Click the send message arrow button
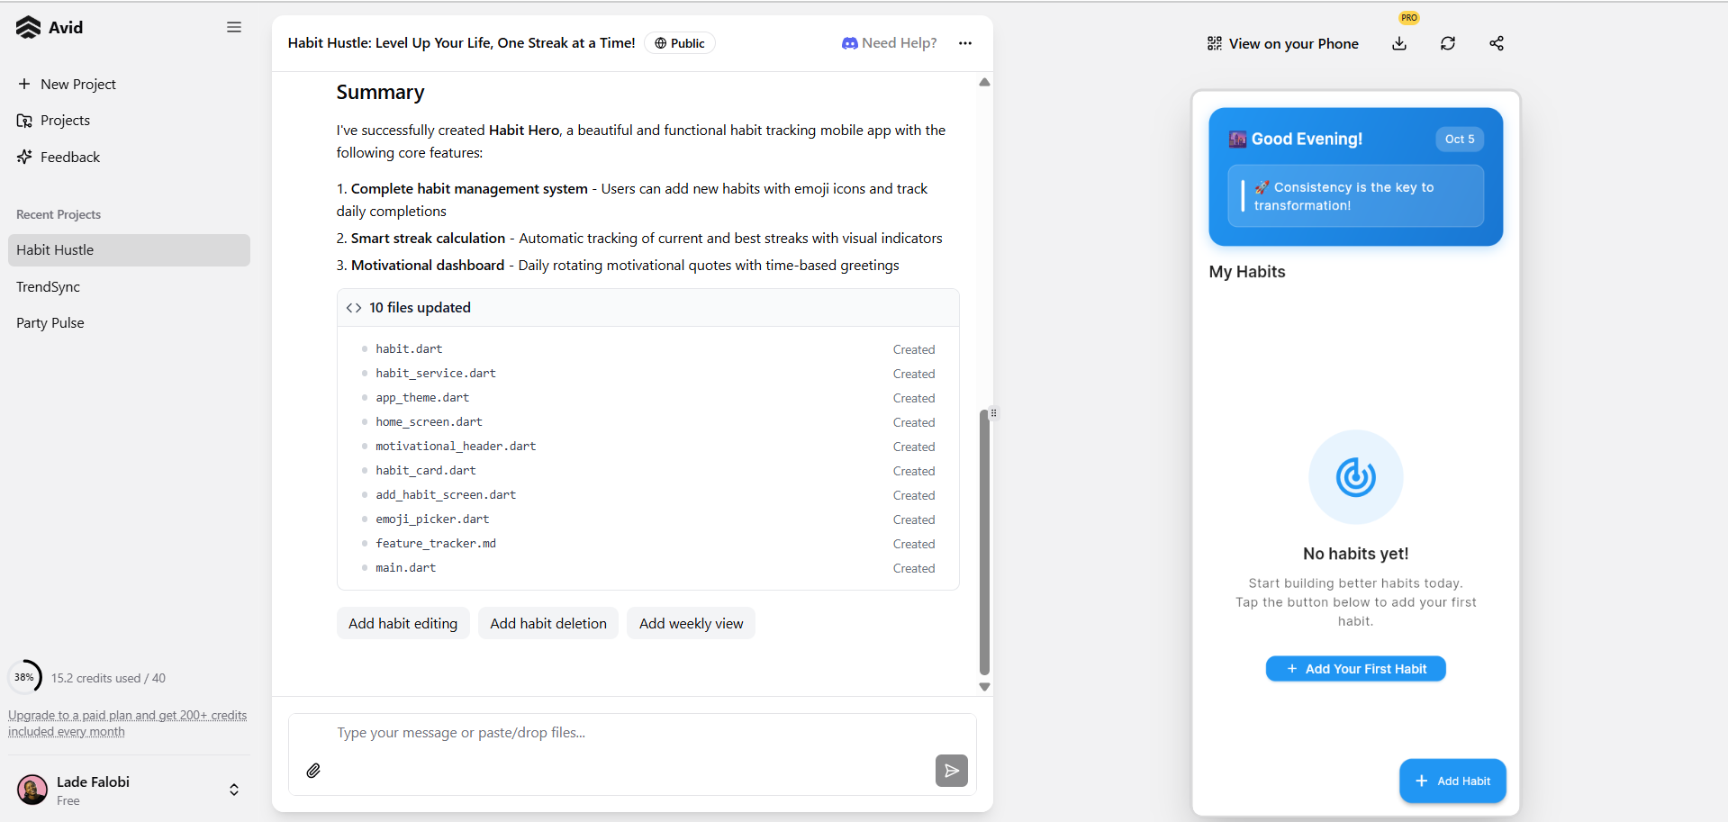 [951, 771]
